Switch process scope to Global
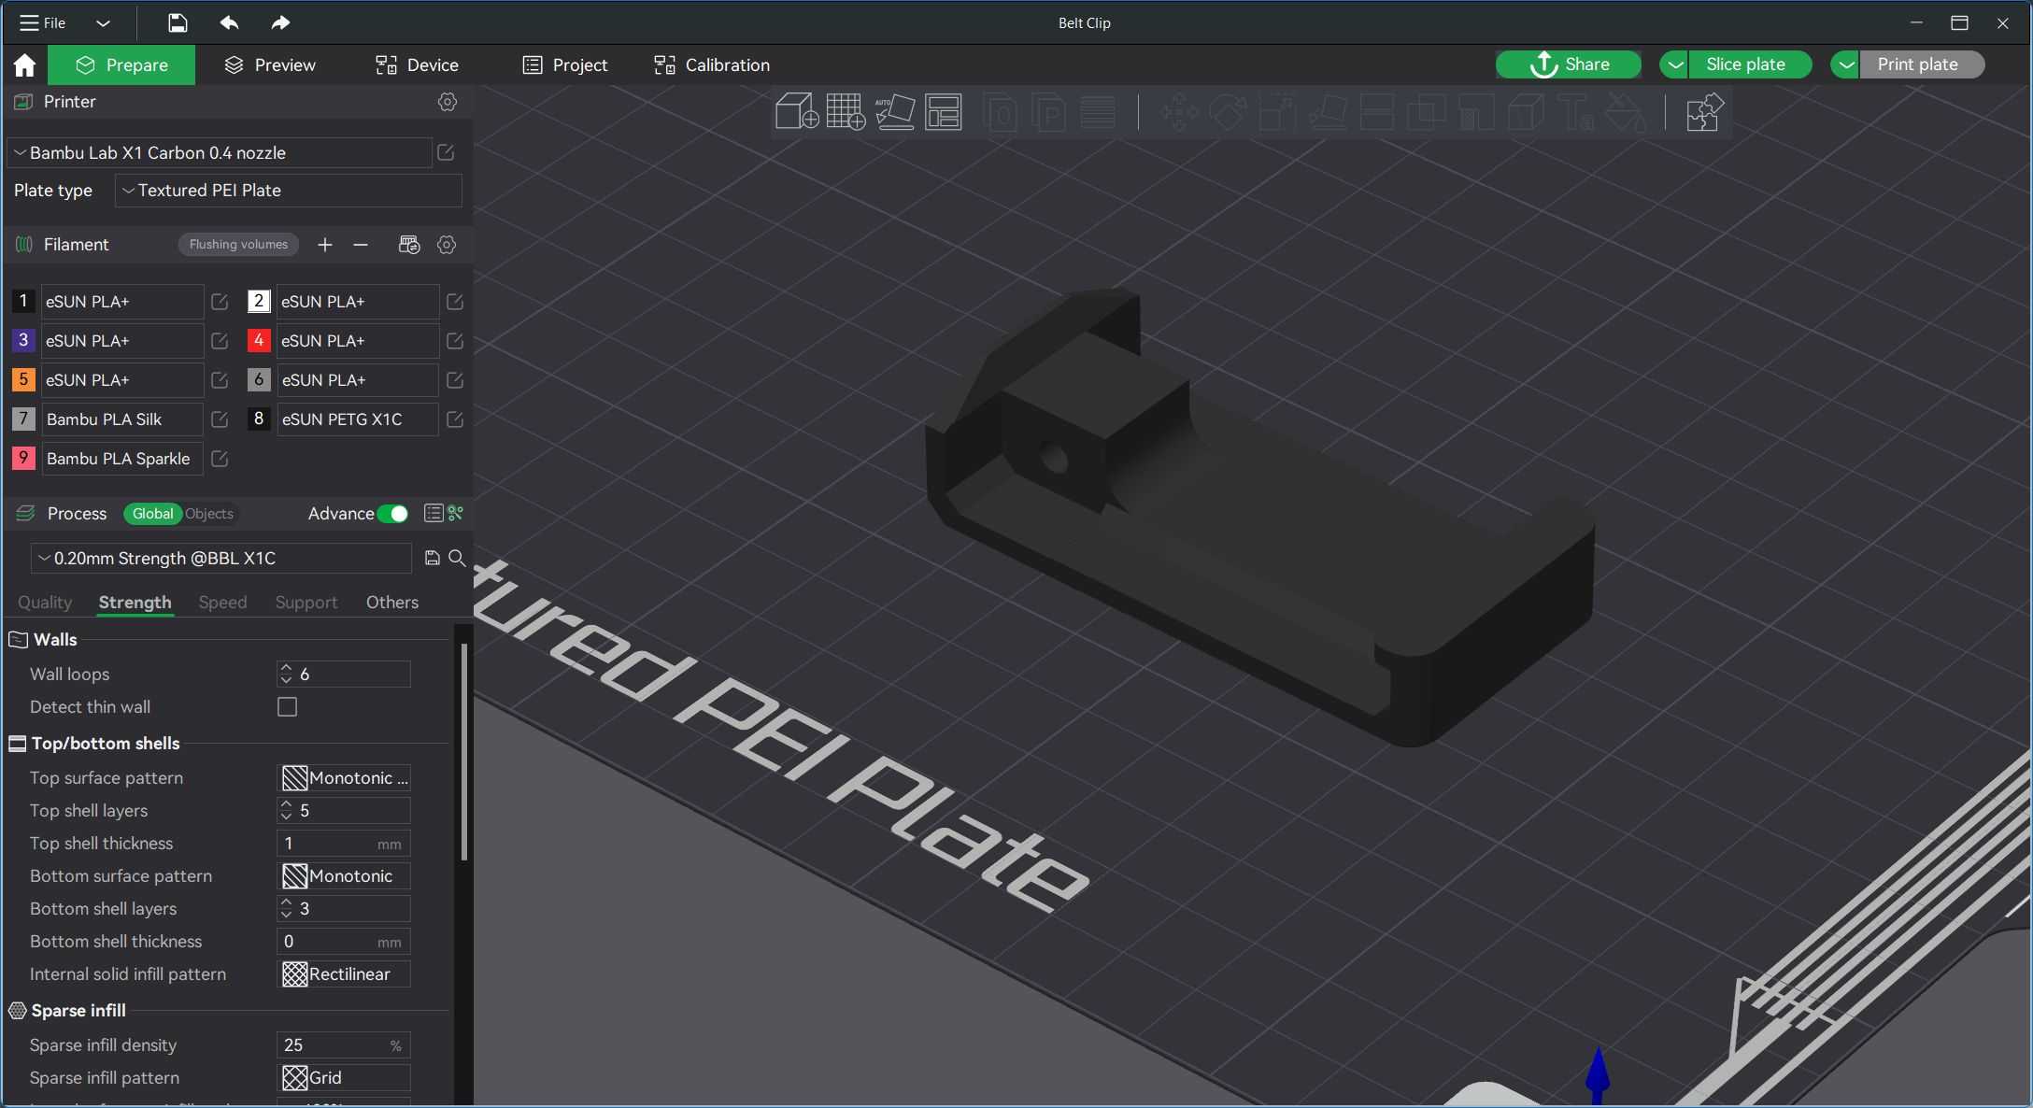The height and width of the screenshot is (1108, 2033). [x=152, y=514]
